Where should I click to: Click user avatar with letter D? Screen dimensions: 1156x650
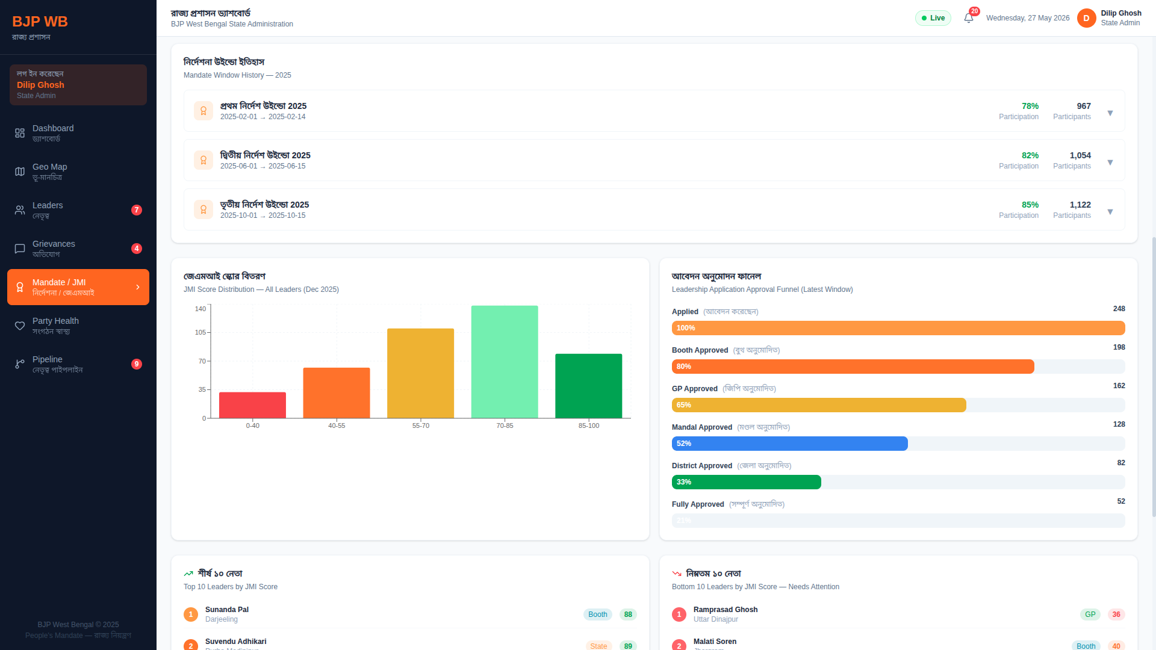[x=1086, y=18]
